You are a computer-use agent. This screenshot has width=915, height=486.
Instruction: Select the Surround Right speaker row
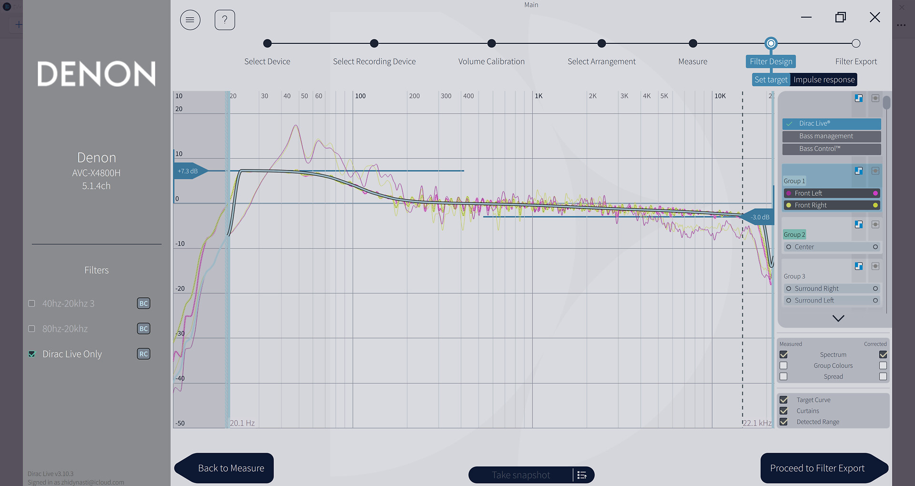[832, 289]
